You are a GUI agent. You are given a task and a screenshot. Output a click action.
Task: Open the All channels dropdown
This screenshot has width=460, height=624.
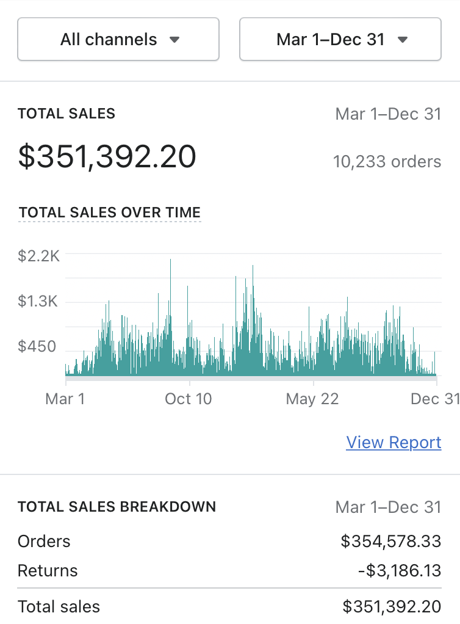click(118, 40)
